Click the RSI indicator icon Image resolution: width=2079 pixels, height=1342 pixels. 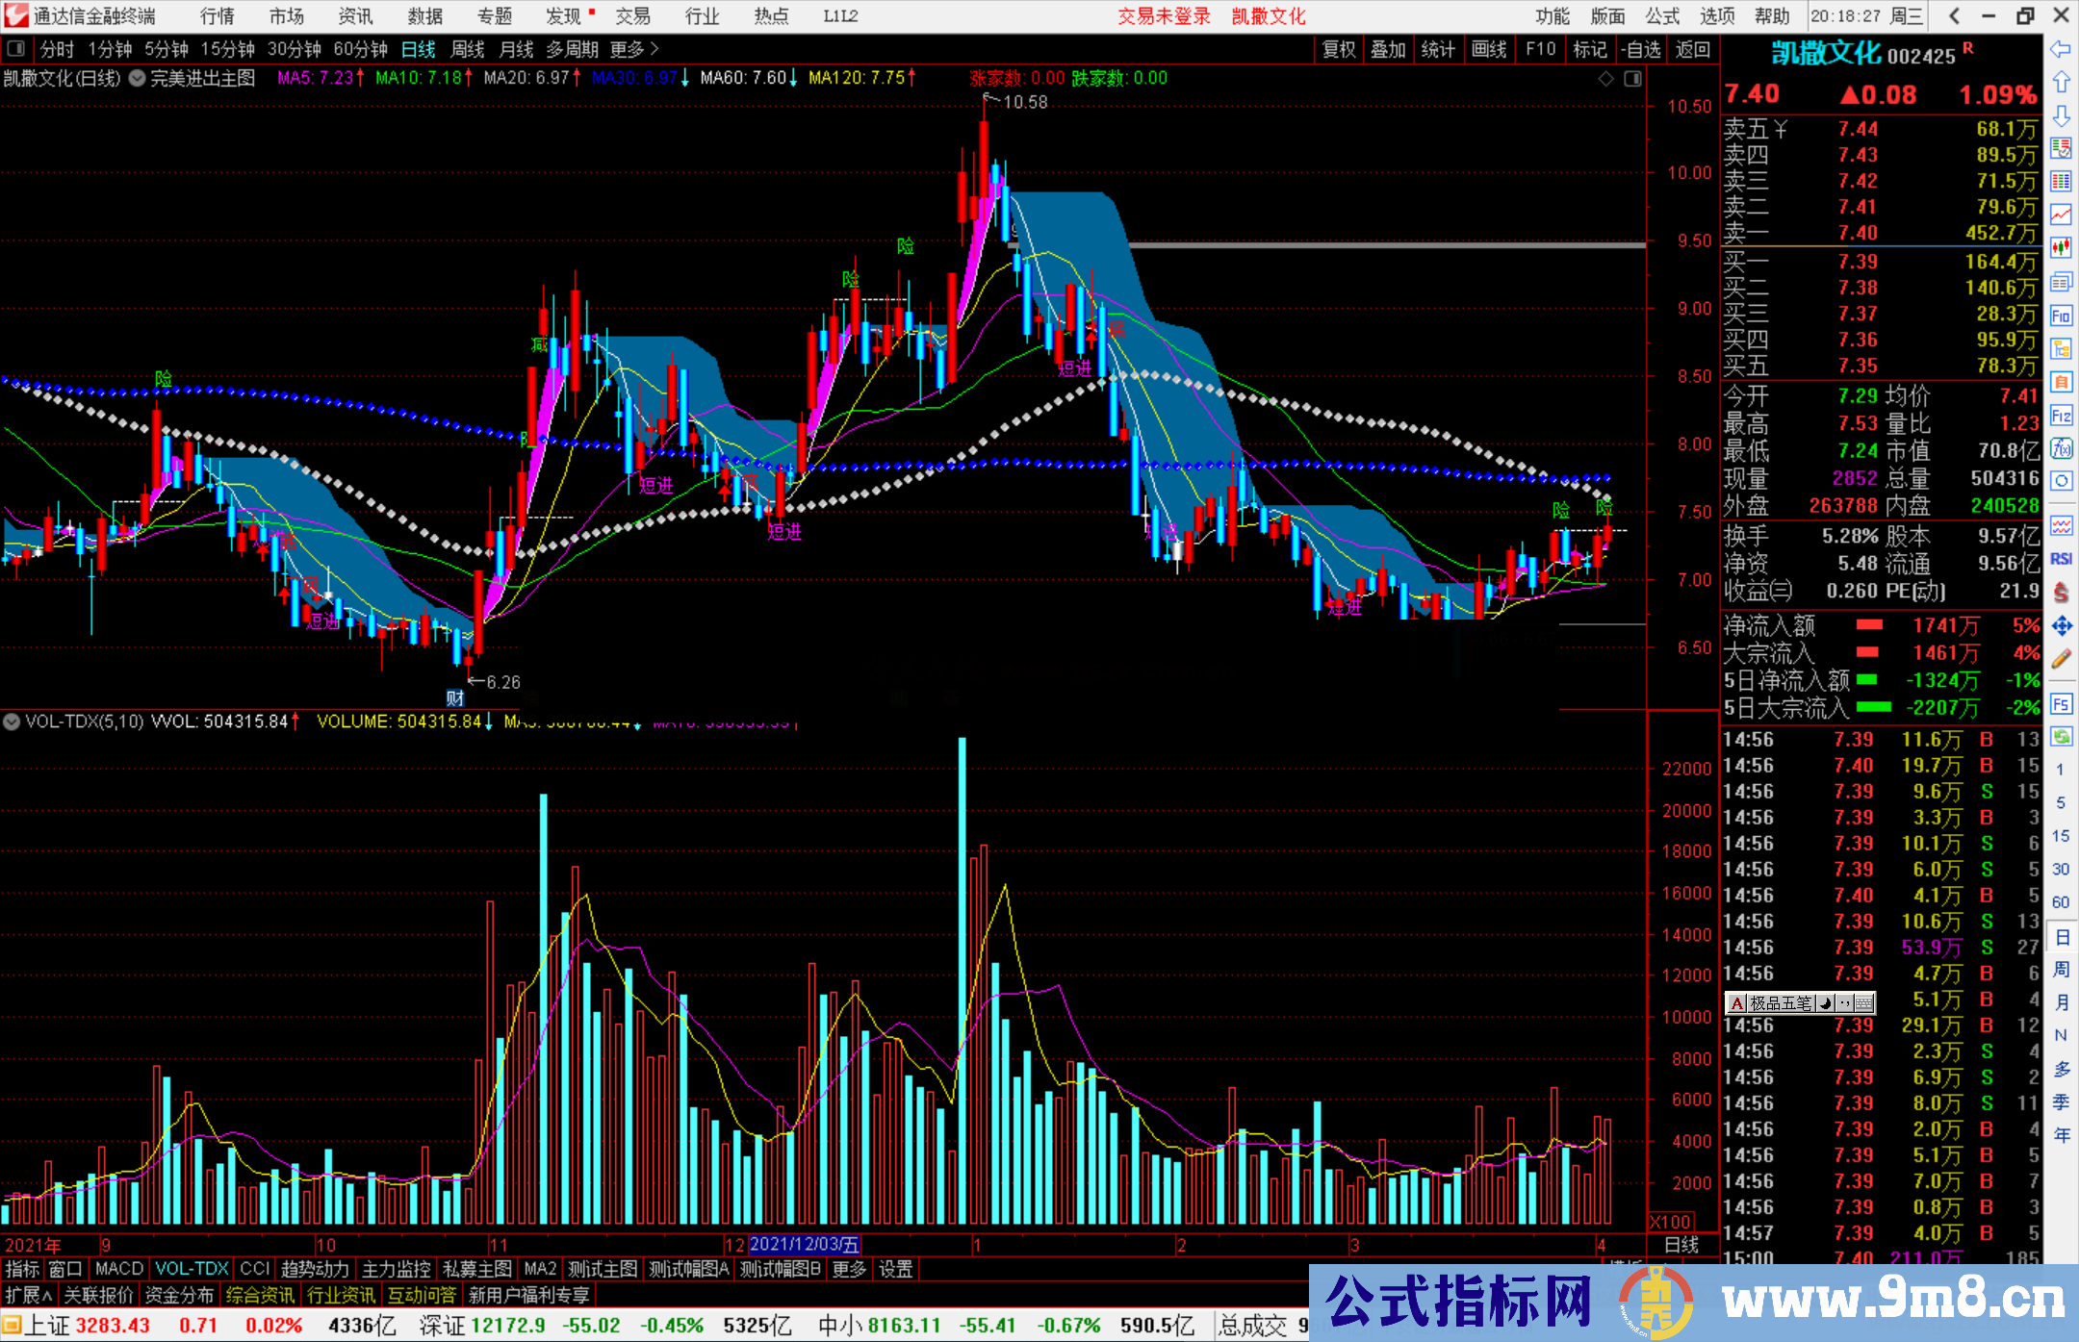point(2061,559)
